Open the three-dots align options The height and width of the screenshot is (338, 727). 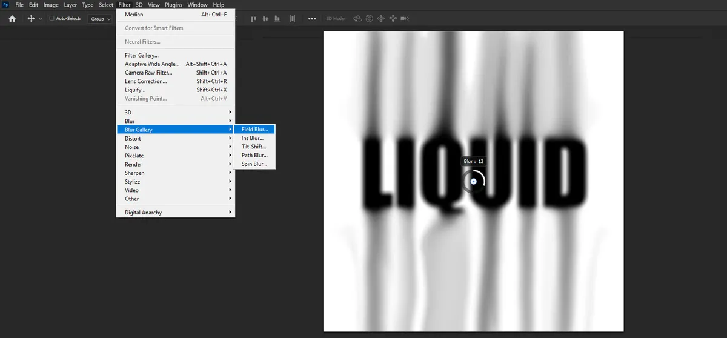pyautogui.click(x=312, y=19)
